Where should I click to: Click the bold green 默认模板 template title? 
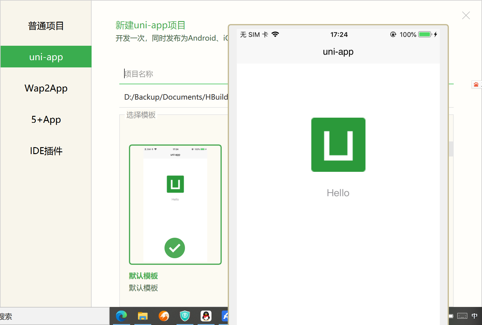pos(143,276)
